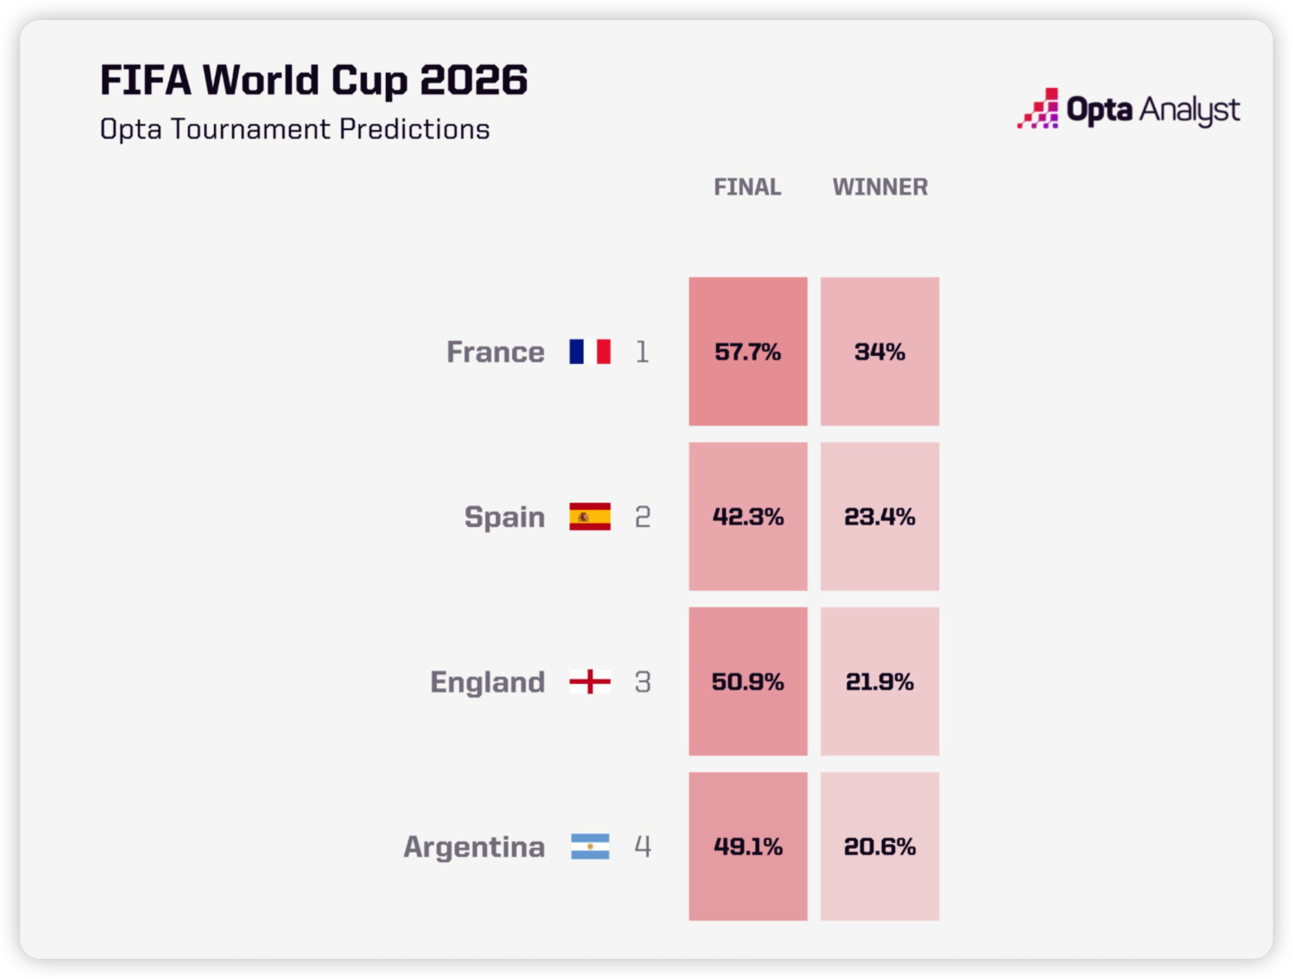Click Argentina's 20.6% winner cell
The image size is (1293, 979).
[x=880, y=846]
